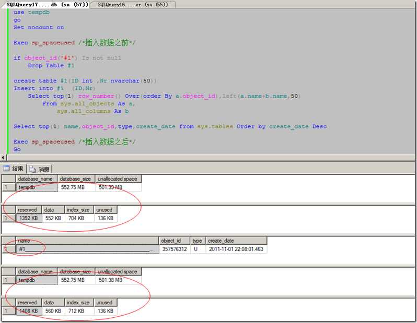Select the 1408 KB reserved cell
The height and width of the screenshot is (323, 417).
(x=28, y=311)
